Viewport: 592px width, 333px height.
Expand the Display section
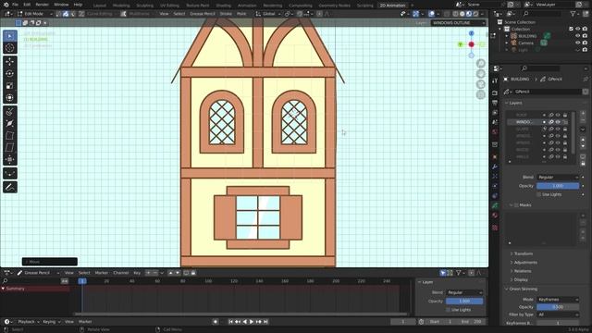click(x=521, y=279)
